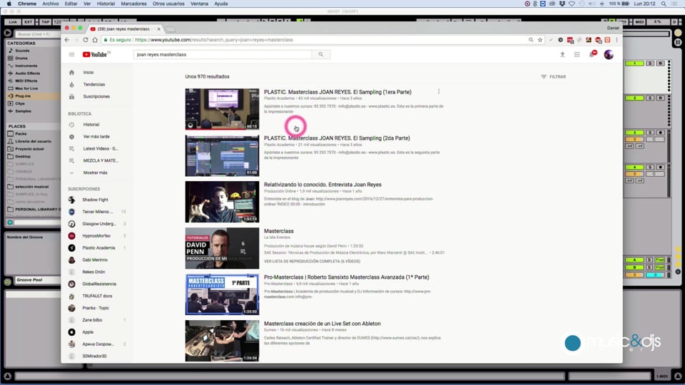Viewport: 685px width, 385px height.
Task: Toggle Ableton Link button
Action: coord(13,22)
